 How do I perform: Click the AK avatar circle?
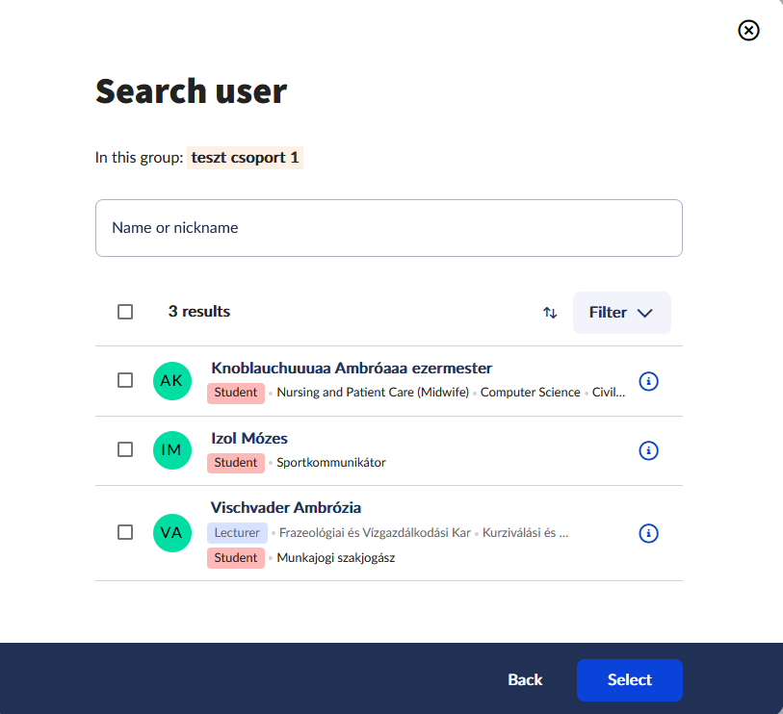coord(171,381)
